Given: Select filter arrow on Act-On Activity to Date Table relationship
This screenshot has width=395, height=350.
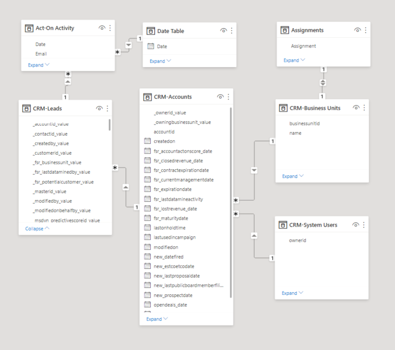Looking at the screenshot, I should tap(129, 45).
